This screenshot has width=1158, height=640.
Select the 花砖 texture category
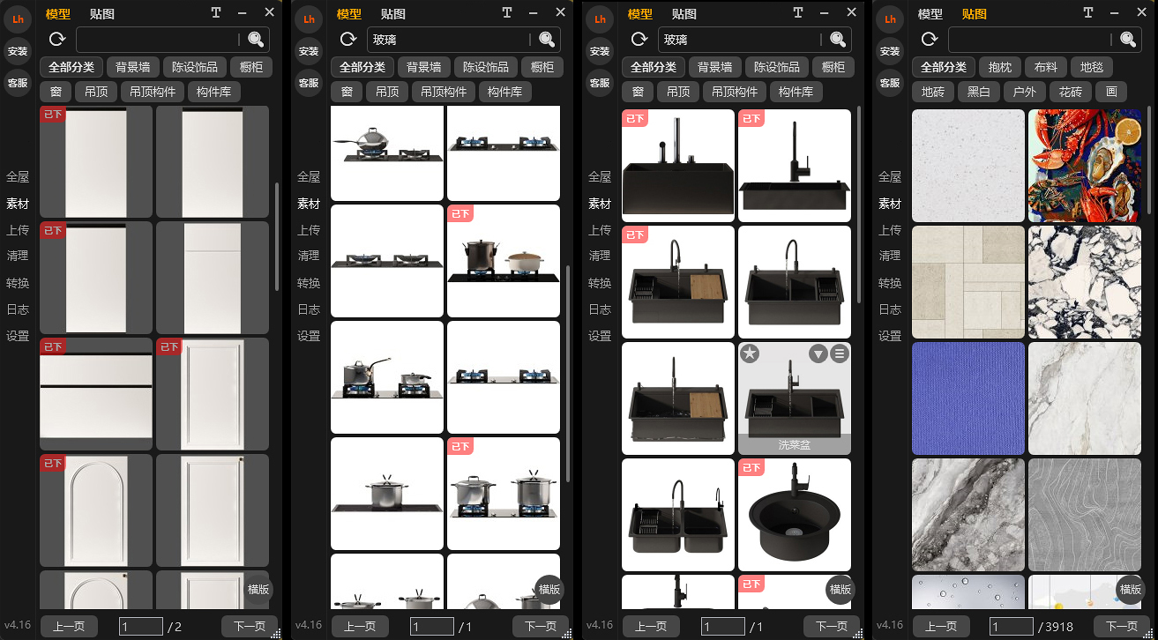click(1070, 92)
